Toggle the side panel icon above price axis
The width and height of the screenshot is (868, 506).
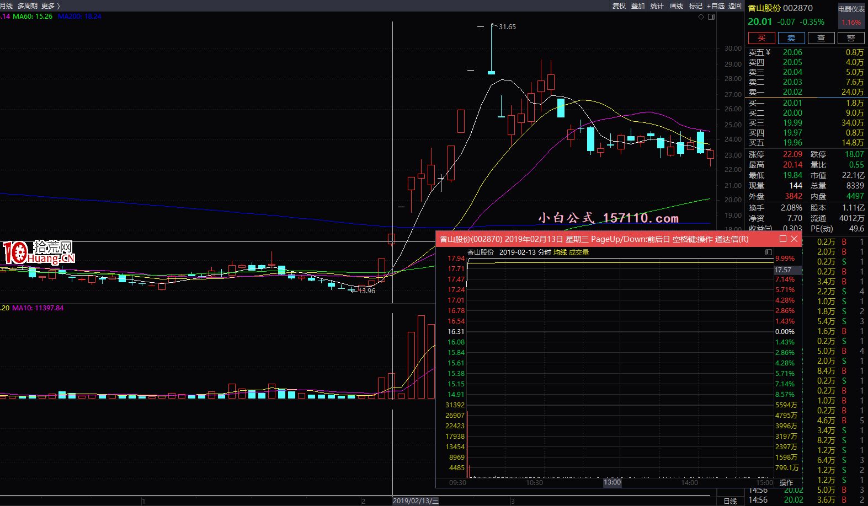711,17
